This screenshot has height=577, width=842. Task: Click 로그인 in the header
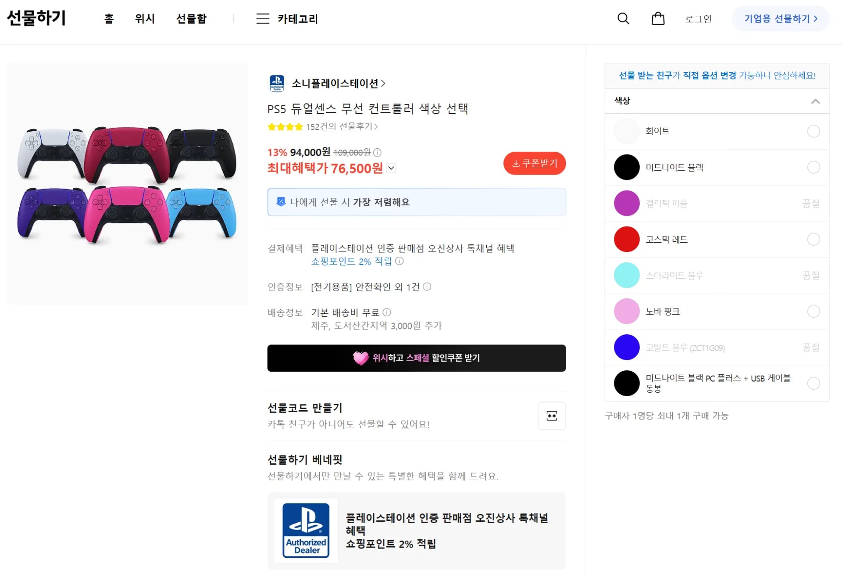698,19
